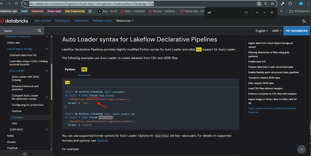Screen dimensions: 311x156
Task: Click the scroll-to-top circular button
Action: coord(301,149)
